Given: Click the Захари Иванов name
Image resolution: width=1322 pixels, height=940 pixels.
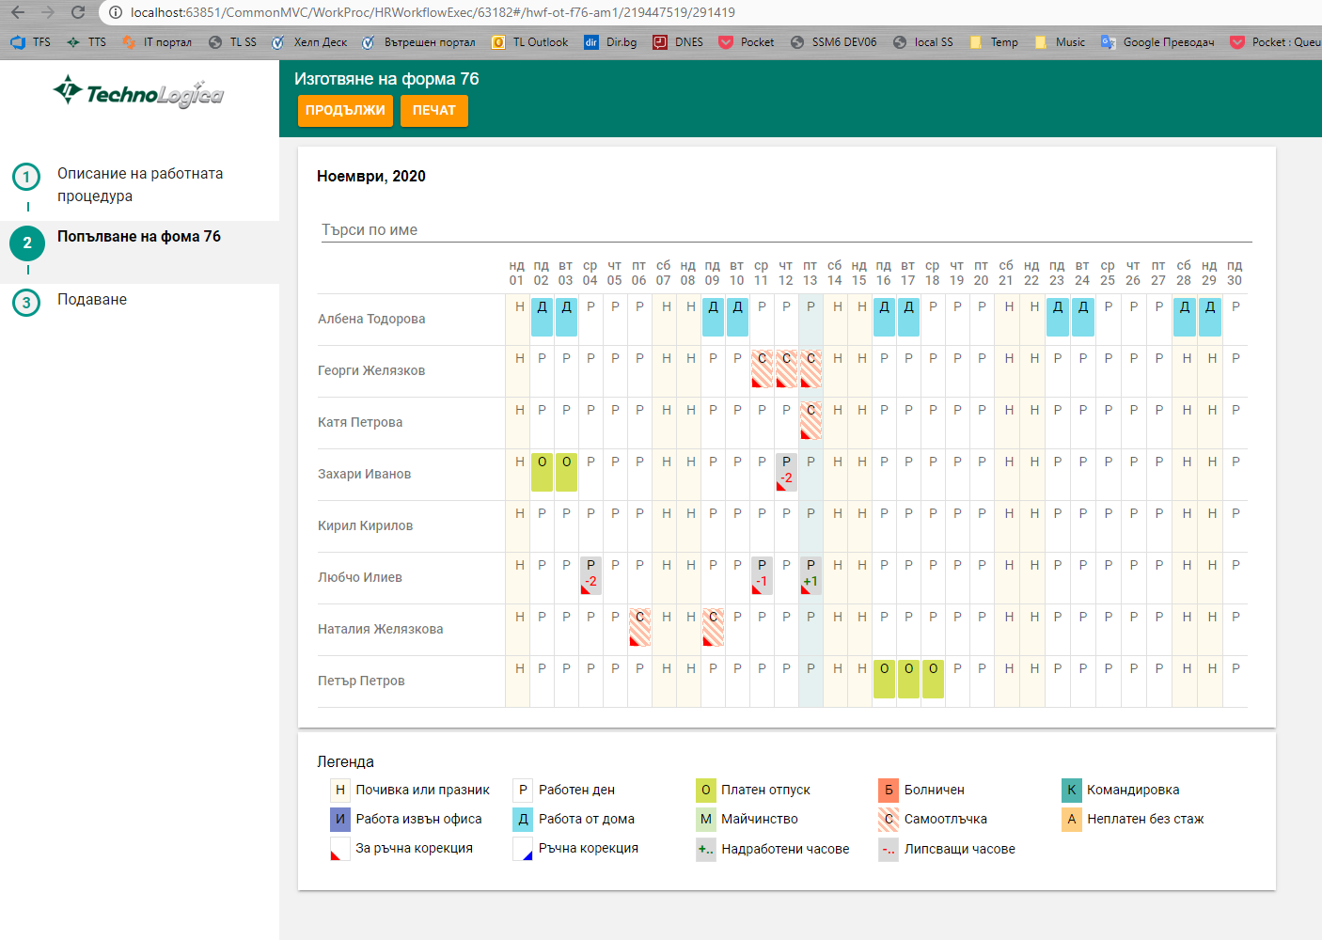Looking at the screenshot, I should 364,474.
